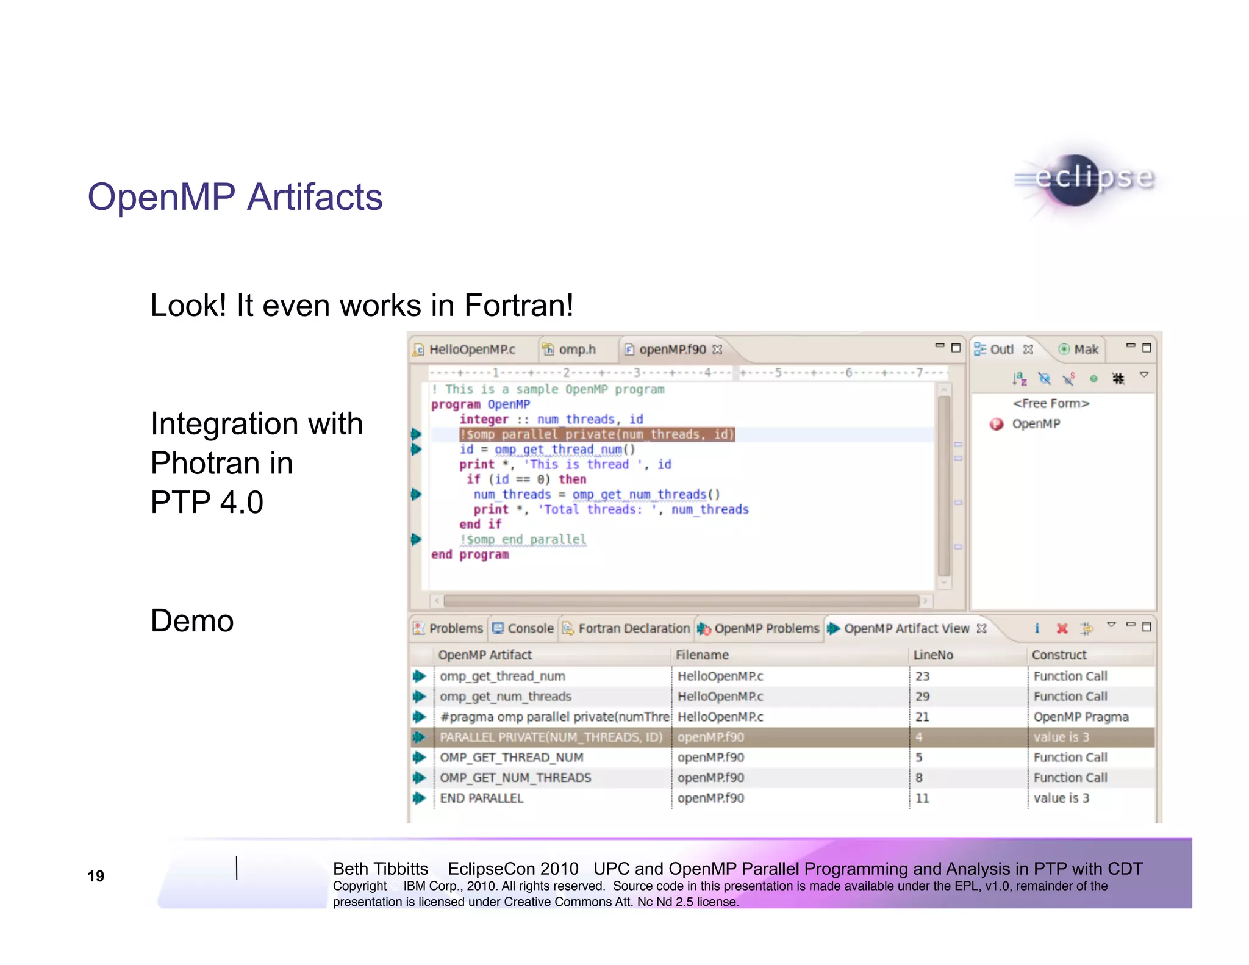Sort the Outline alphabetically
Image resolution: width=1249 pixels, height=965 pixels.
[1020, 379]
